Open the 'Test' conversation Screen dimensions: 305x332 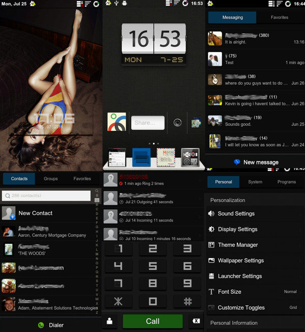coord(255,59)
